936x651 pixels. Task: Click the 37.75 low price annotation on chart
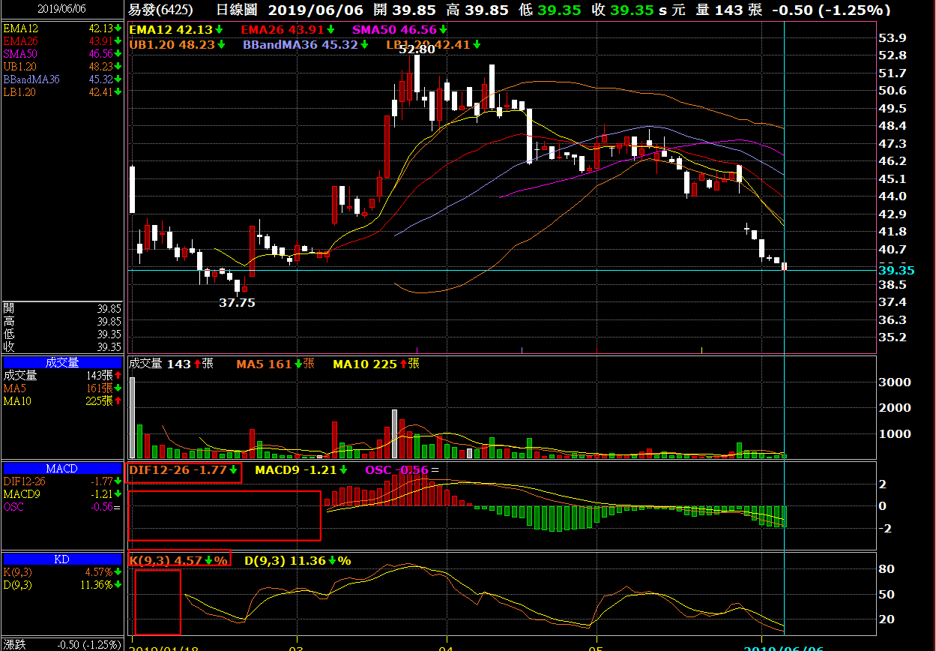(237, 303)
